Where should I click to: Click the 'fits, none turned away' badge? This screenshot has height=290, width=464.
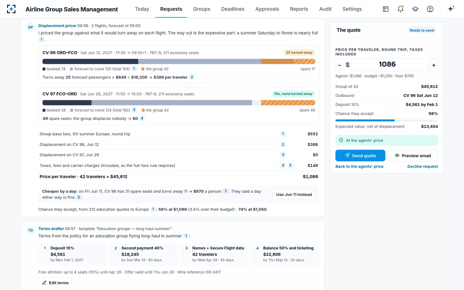point(293,94)
